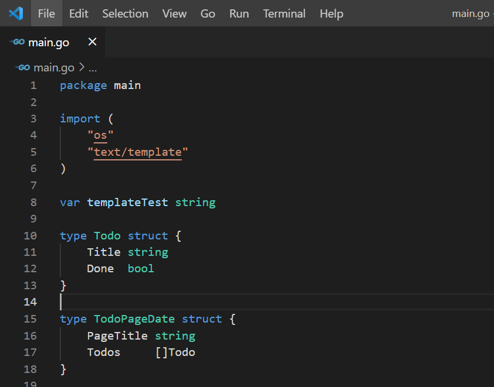Click the identifier "main" on line 1
494x387 pixels.
[127, 85]
